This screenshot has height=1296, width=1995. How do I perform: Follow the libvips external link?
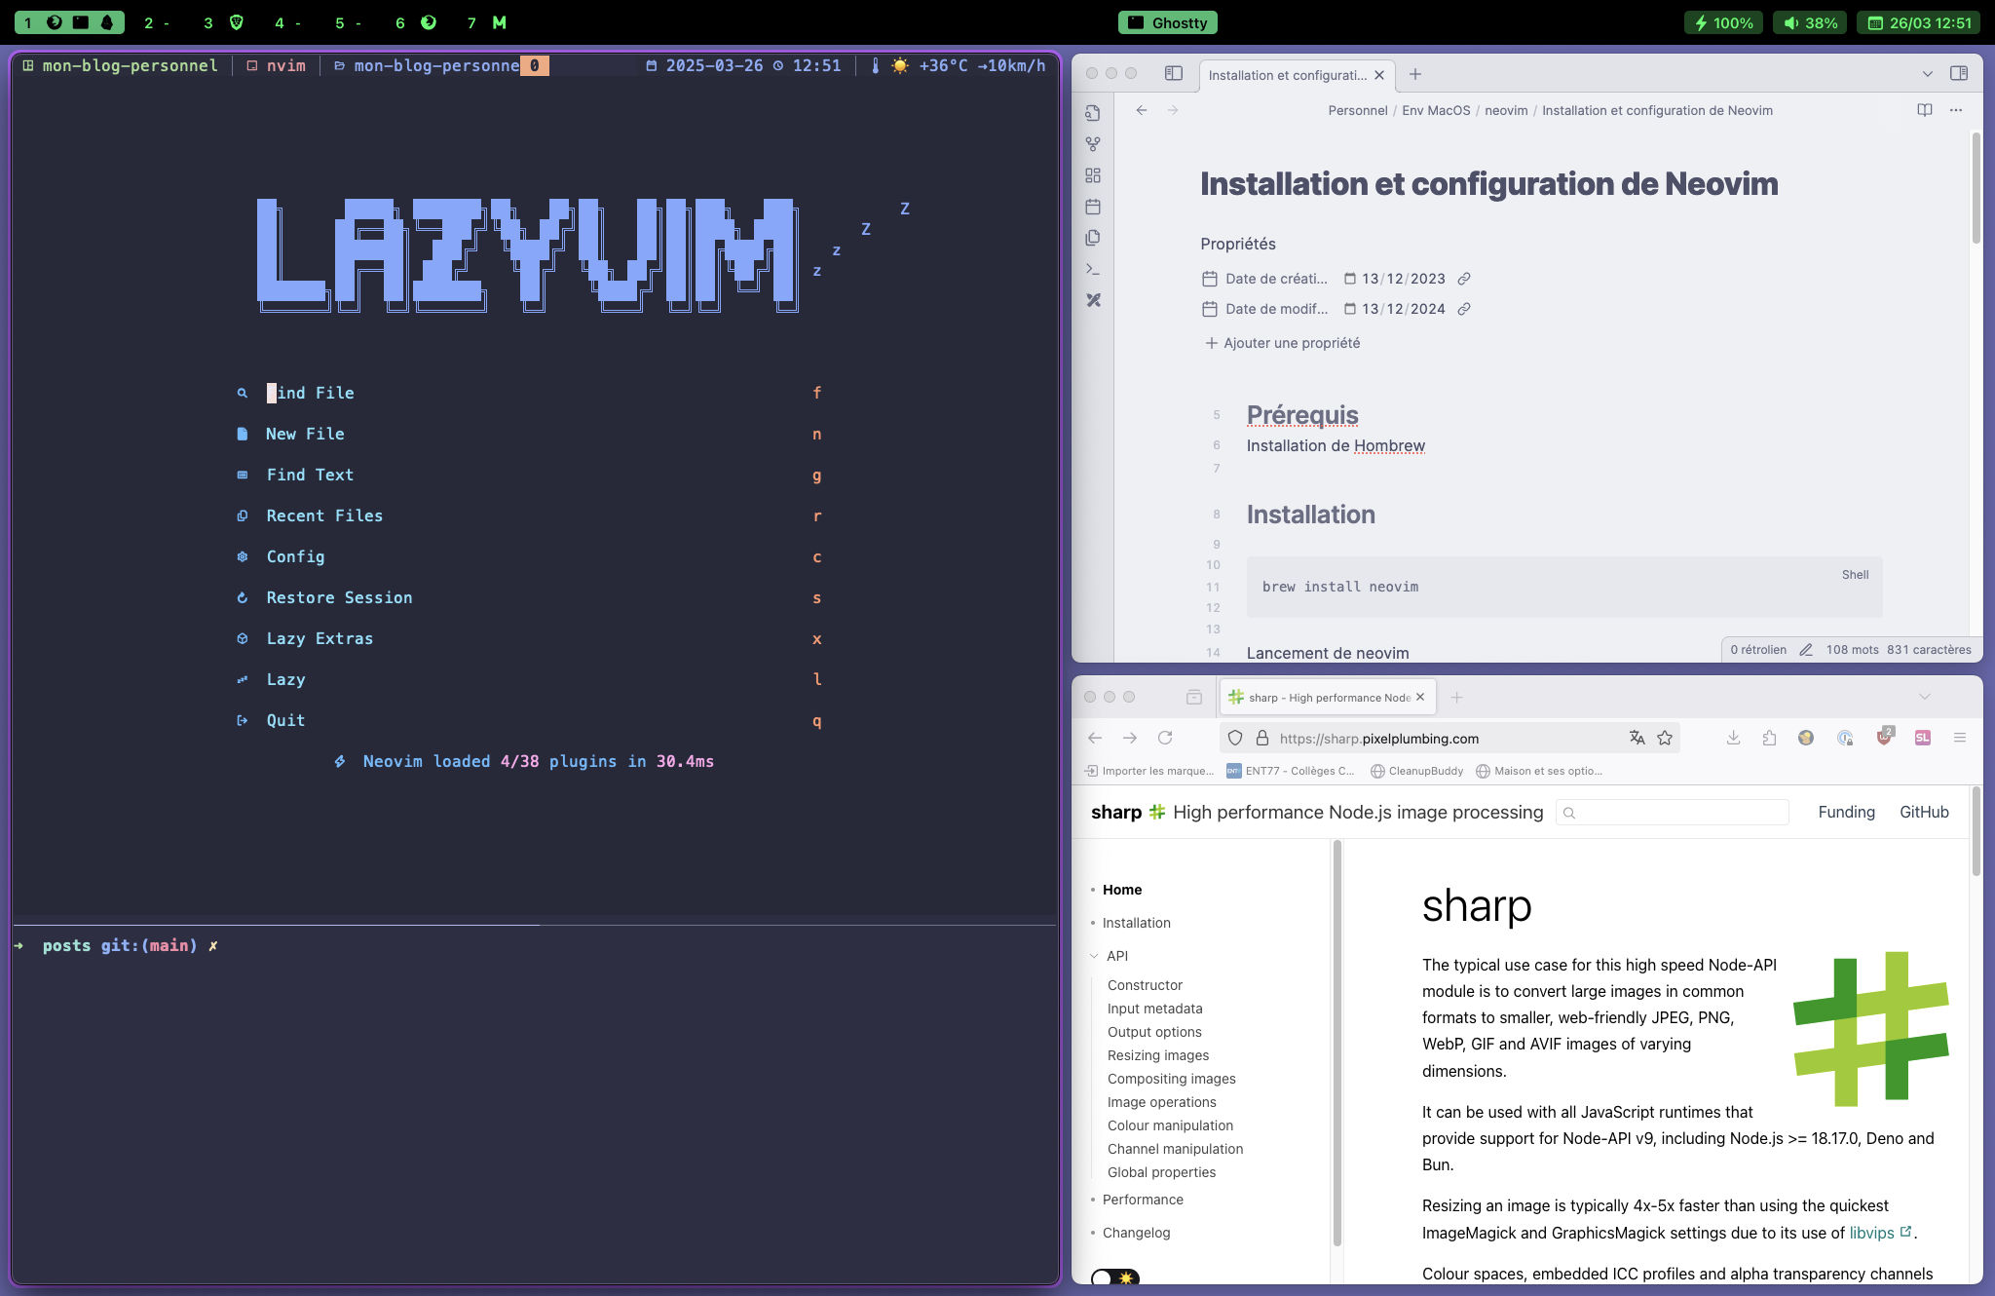[x=1880, y=1233]
